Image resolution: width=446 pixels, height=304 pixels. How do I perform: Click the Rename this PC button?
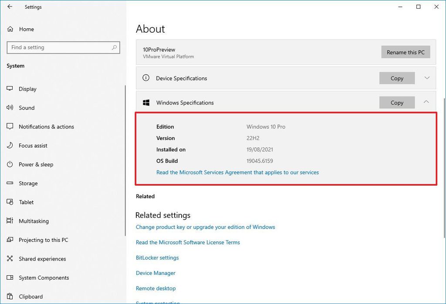(x=405, y=52)
